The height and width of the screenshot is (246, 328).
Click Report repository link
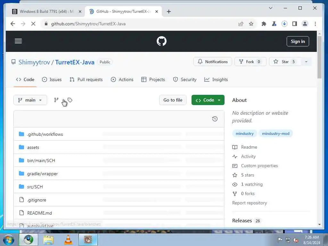(249, 203)
